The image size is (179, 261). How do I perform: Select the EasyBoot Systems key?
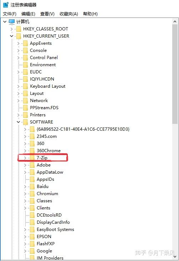coord(55,229)
